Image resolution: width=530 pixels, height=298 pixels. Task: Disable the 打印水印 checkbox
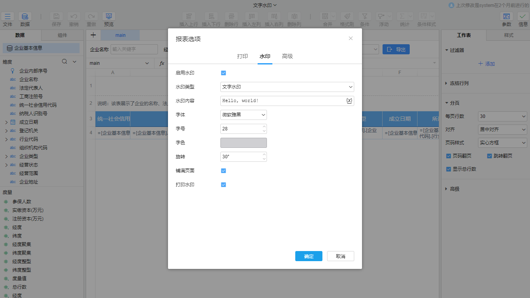[223, 185]
